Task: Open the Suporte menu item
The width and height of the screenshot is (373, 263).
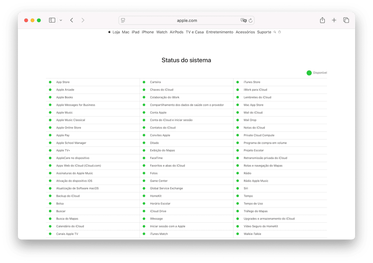Action: pos(264,32)
